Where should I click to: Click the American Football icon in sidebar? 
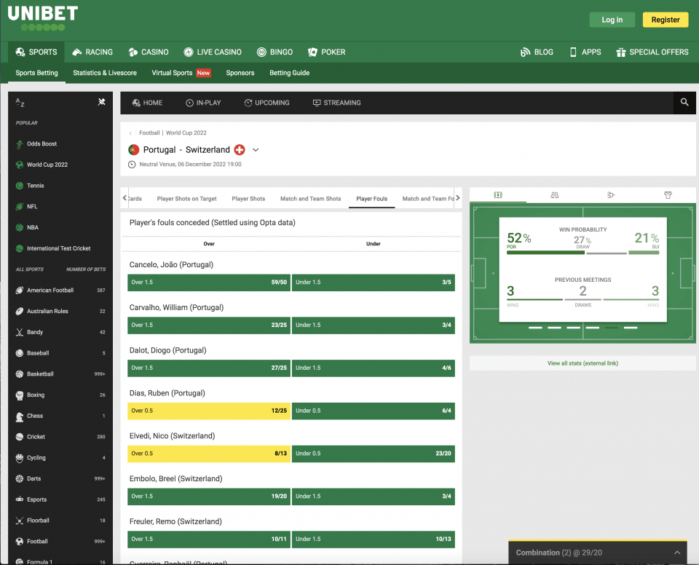[20, 291]
